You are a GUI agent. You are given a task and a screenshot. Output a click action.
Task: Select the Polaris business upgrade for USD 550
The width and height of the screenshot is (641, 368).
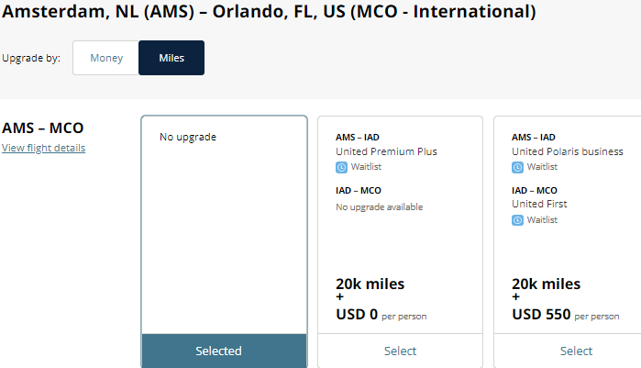tap(576, 351)
